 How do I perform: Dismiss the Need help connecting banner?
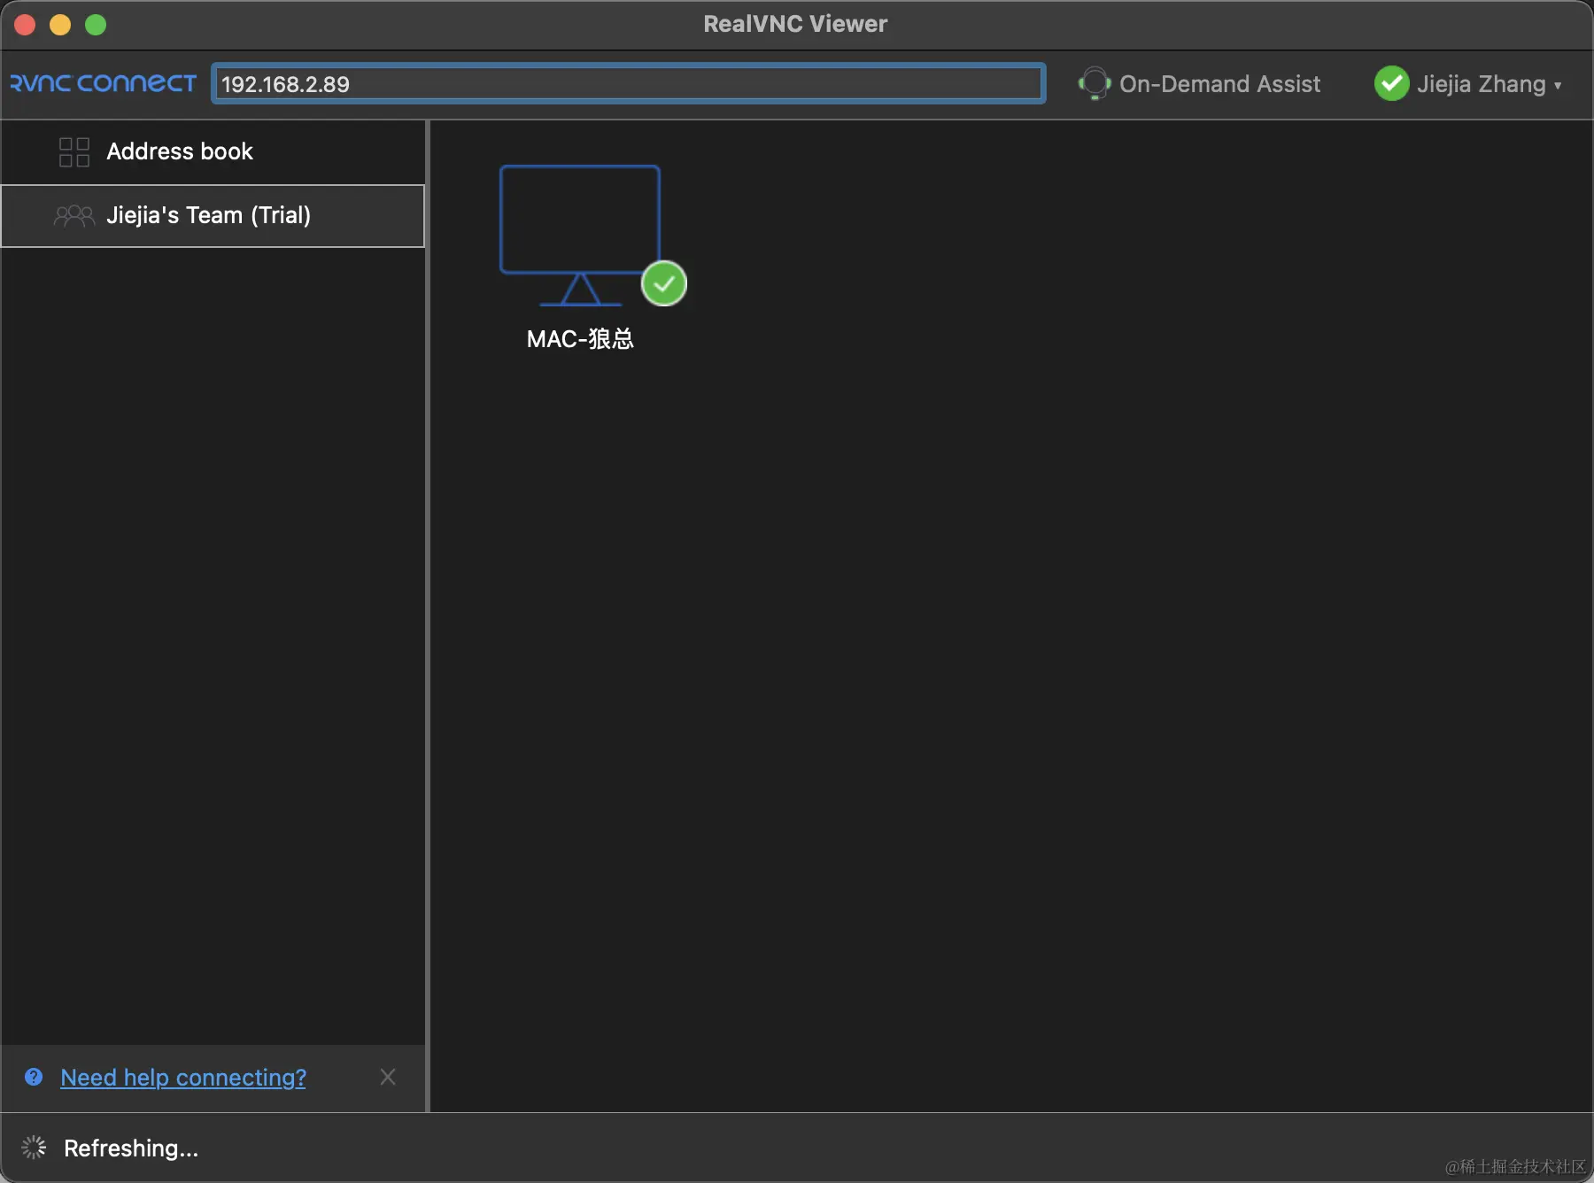pyautogui.click(x=388, y=1077)
